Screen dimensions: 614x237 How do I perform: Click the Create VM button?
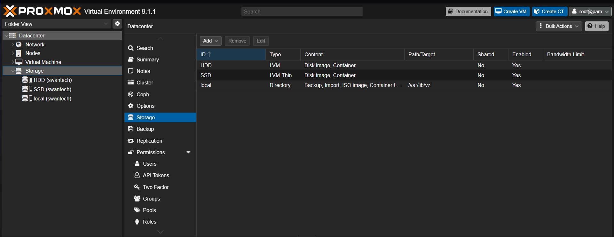pyautogui.click(x=511, y=12)
